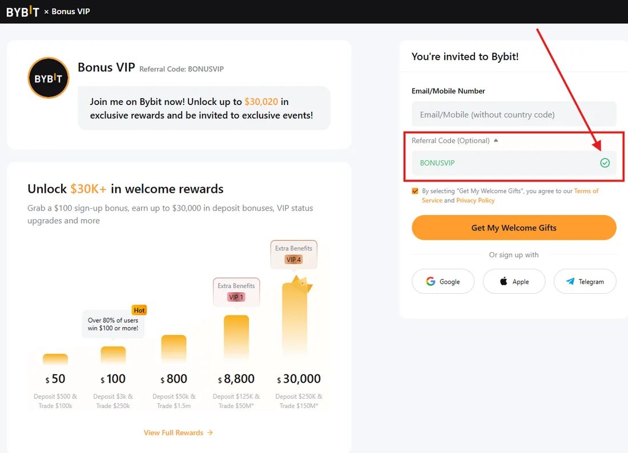Click the $30,000 reward amount
The height and width of the screenshot is (453, 628).
tap(299, 379)
